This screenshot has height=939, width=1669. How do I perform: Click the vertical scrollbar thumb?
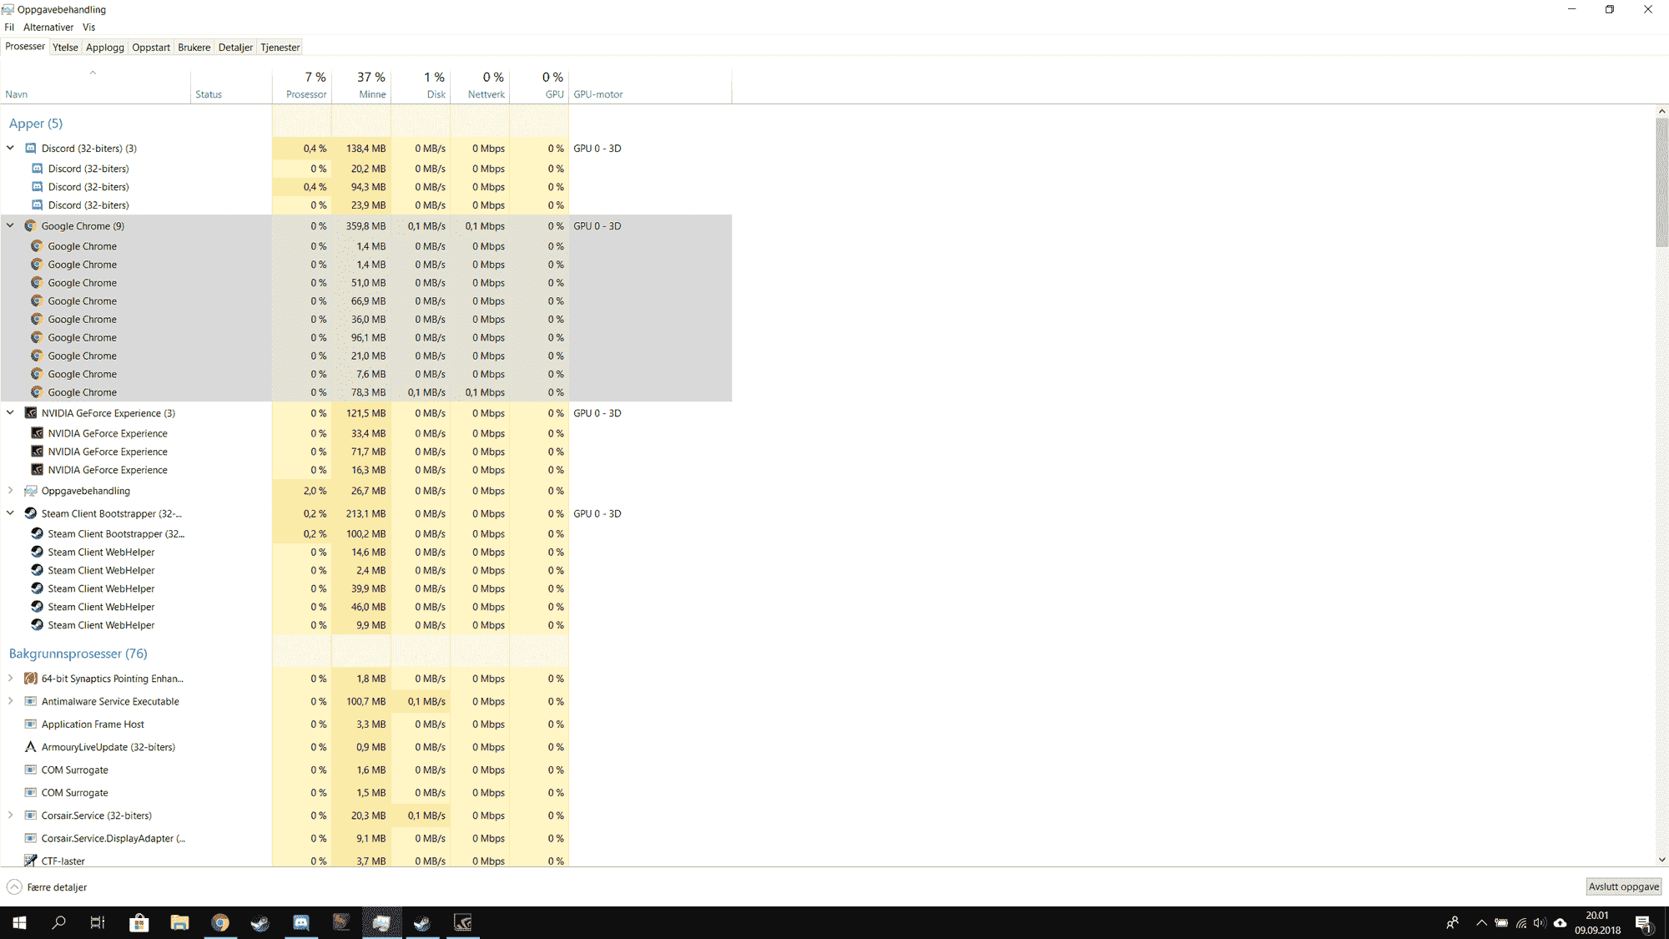pyautogui.click(x=1661, y=182)
